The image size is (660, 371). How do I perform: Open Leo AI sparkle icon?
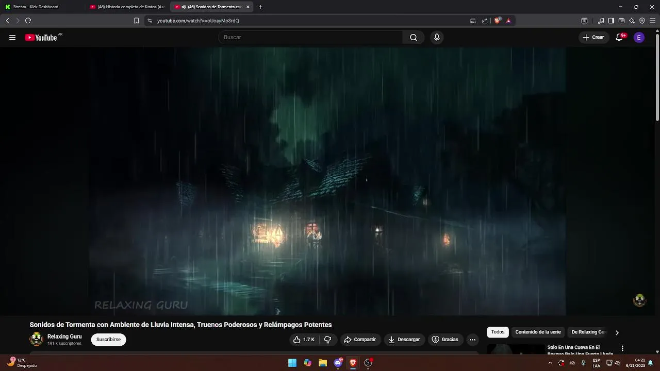tap(632, 21)
